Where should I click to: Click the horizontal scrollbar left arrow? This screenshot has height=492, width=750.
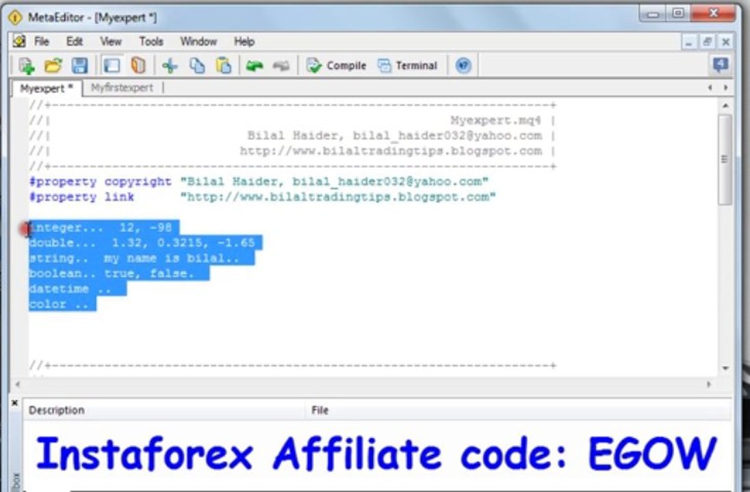pos(18,384)
